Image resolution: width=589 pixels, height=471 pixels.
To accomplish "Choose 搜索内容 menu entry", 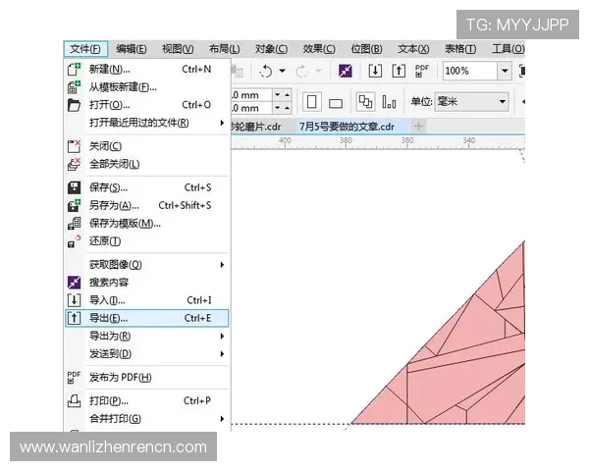I will [x=147, y=283].
